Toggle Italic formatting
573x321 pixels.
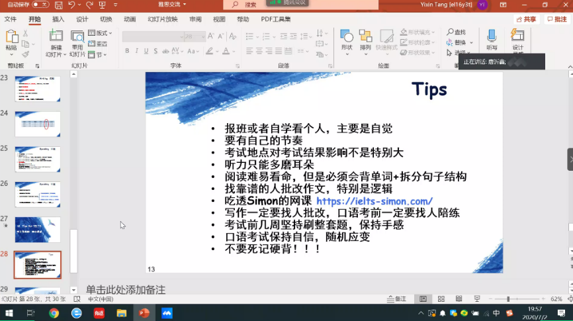(137, 51)
